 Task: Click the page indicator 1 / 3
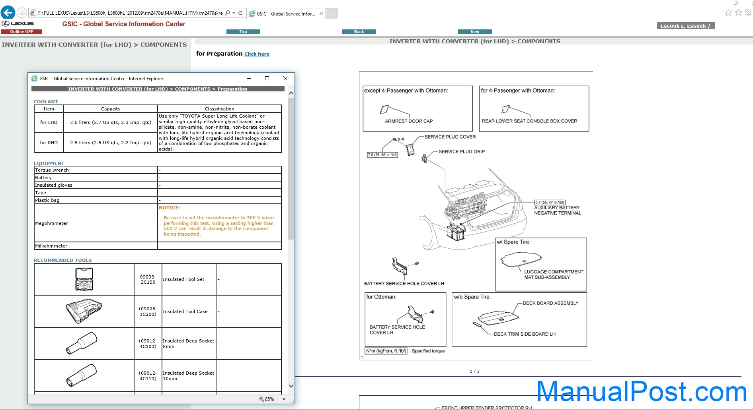point(475,371)
